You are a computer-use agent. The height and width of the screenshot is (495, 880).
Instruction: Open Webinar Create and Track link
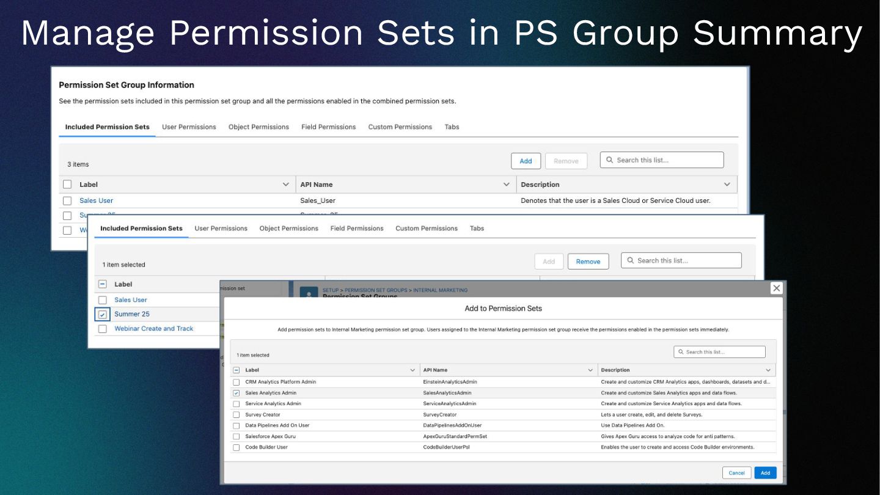click(x=154, y=329)
